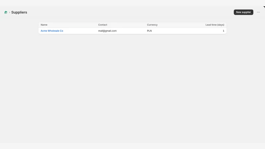Click the green app home icon in breadcrumb
Viewport: 265px width, 149px height.
click(6, 12)
